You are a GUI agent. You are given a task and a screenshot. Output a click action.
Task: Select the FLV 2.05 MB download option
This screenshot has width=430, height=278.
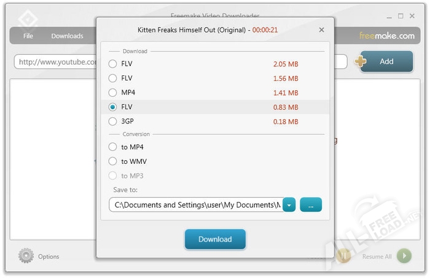[112, 63]
